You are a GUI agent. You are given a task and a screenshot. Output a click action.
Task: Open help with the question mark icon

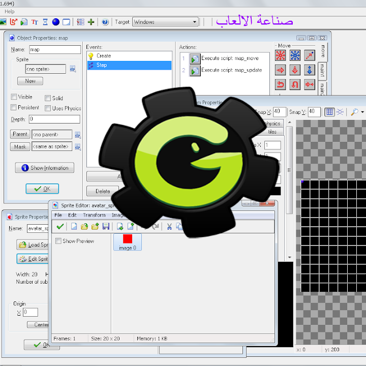[x=105, y=22]
